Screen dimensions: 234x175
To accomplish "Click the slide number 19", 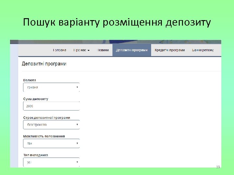I will click(218, 167).
